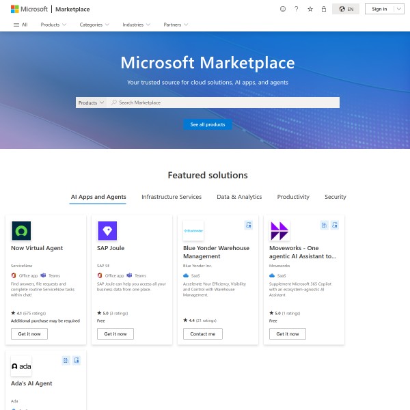Expand the Partners nav menu

[176, 25]
